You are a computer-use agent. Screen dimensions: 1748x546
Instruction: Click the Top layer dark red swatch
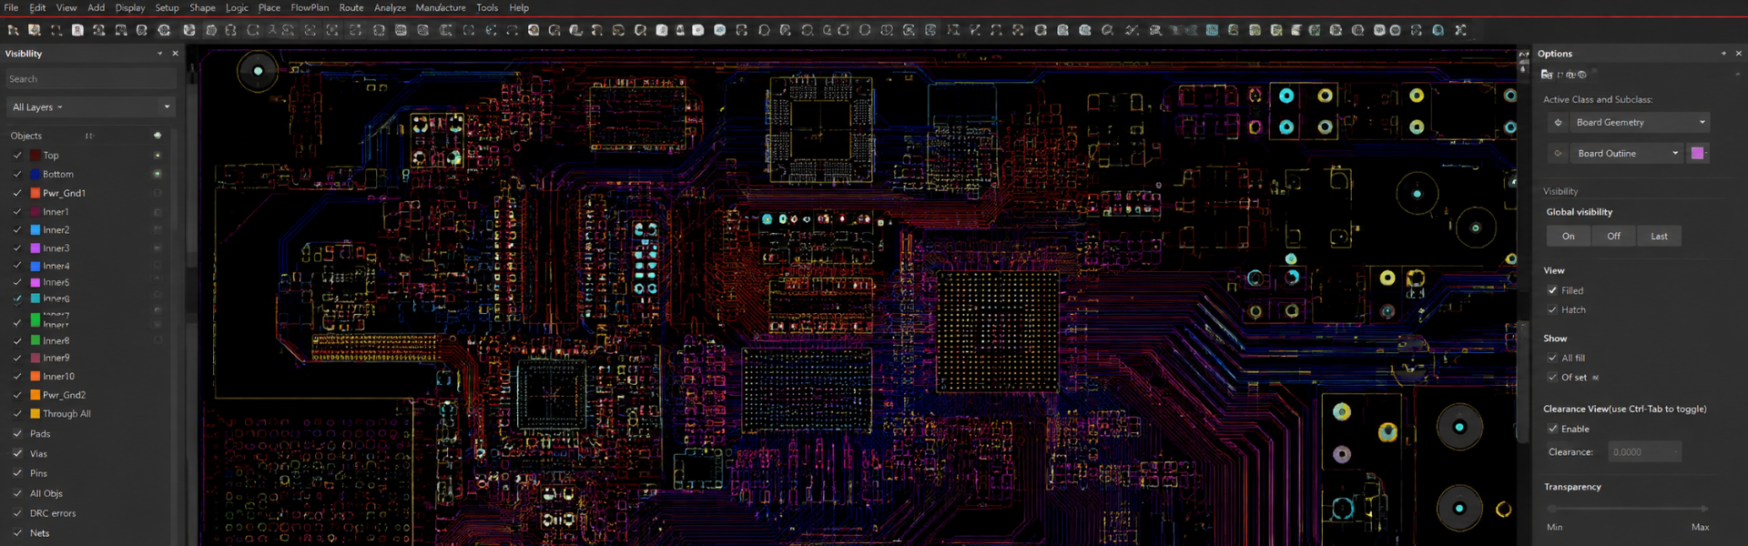pos(36,156)
